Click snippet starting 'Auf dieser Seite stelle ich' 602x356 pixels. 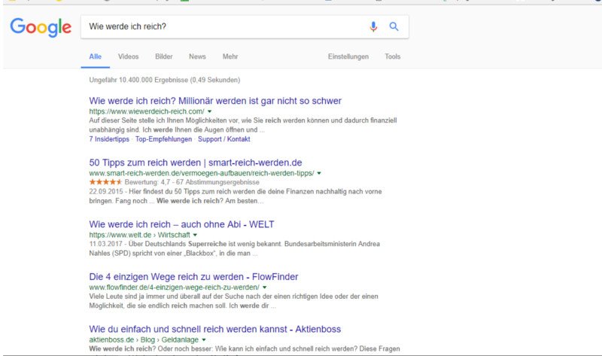pos(242,125)
